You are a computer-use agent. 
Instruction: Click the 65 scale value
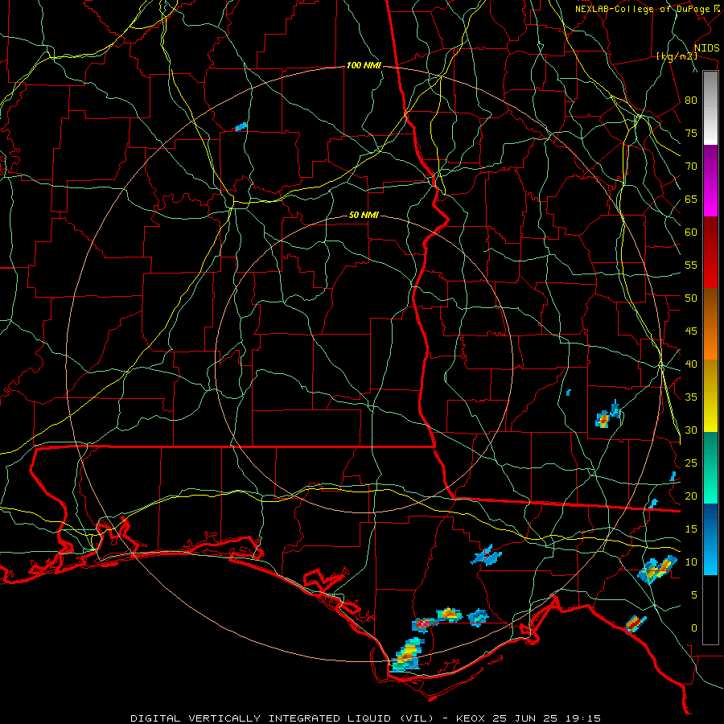point(691,199)
